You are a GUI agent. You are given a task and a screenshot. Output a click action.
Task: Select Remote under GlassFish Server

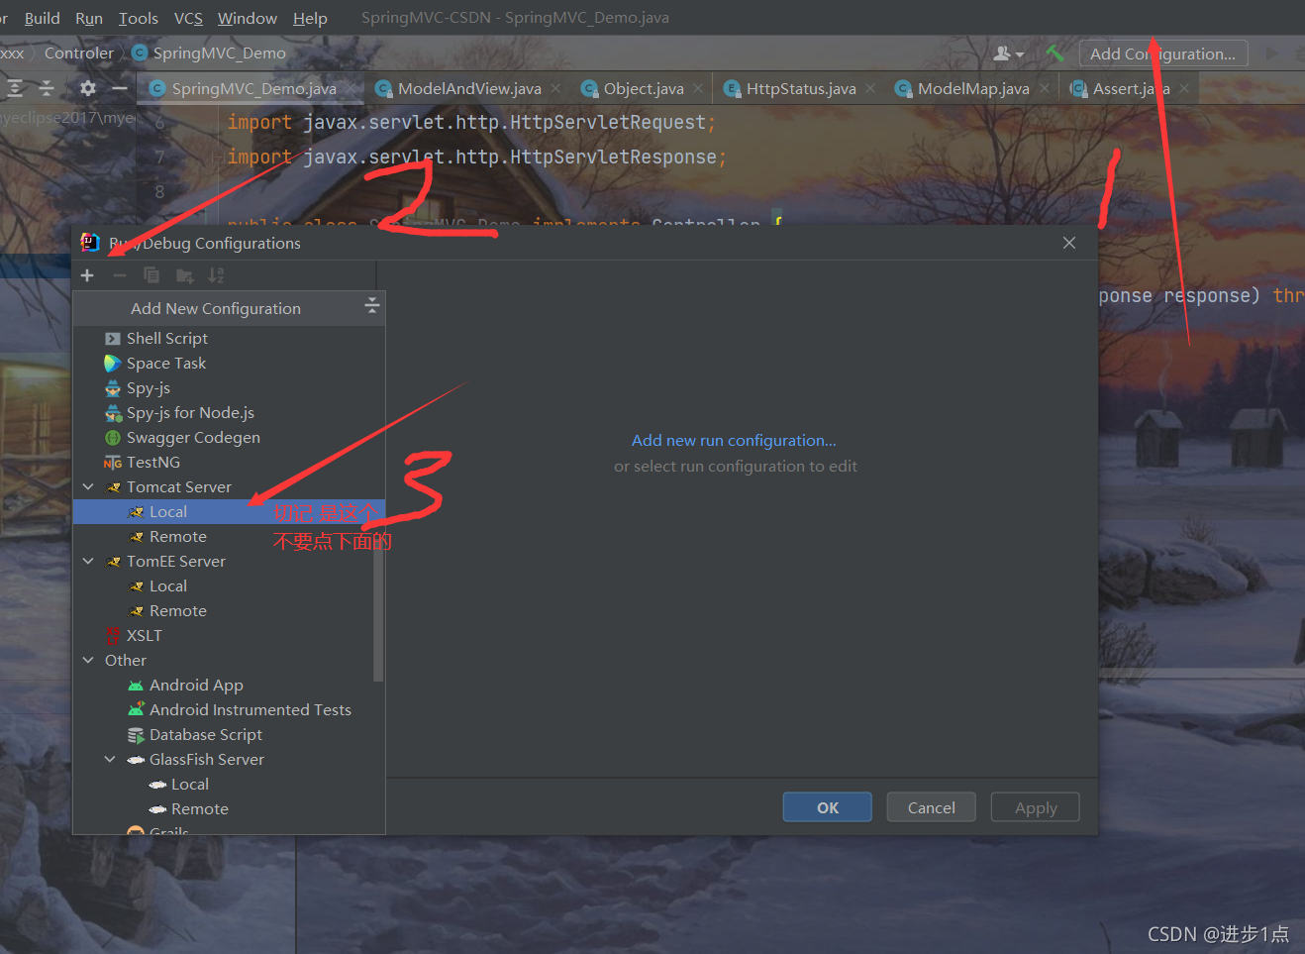(229, 809)
